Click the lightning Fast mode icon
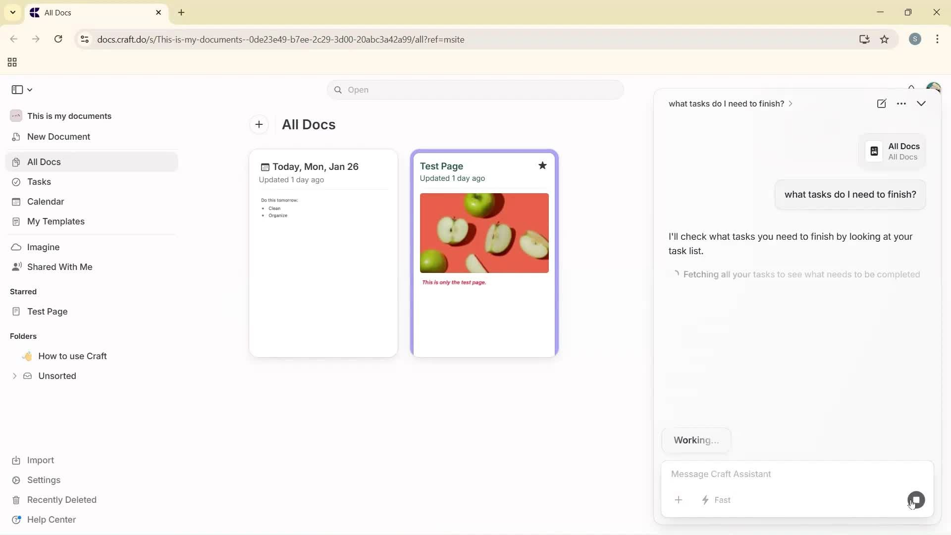This screenshot has width=951, height=535. tap(705, 500)
